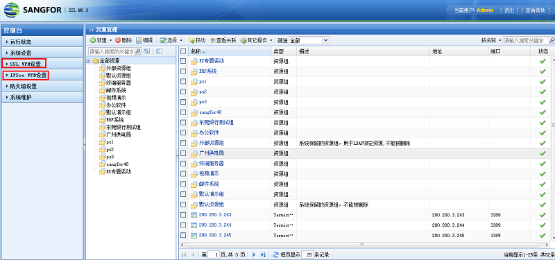Click the 移动 (move) toolbar button
This screenshot has width=555, height=260.
pyautogui.click(x=197, y=40)
